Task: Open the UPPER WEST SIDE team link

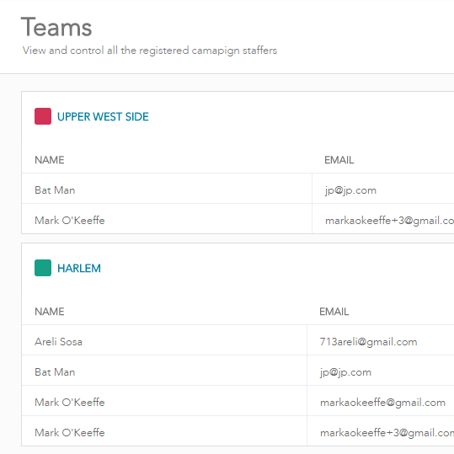Action: pyautogui.click(x=103, y=117)
